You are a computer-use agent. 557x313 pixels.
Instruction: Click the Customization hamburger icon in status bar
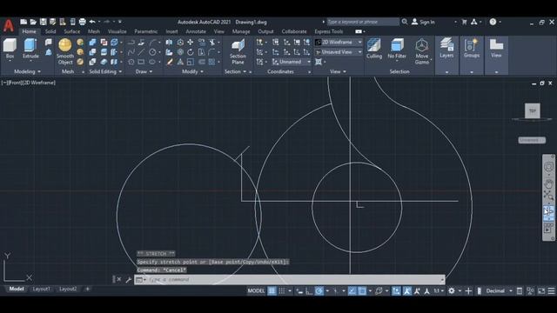pyautogui.click(x=551, y=291)
